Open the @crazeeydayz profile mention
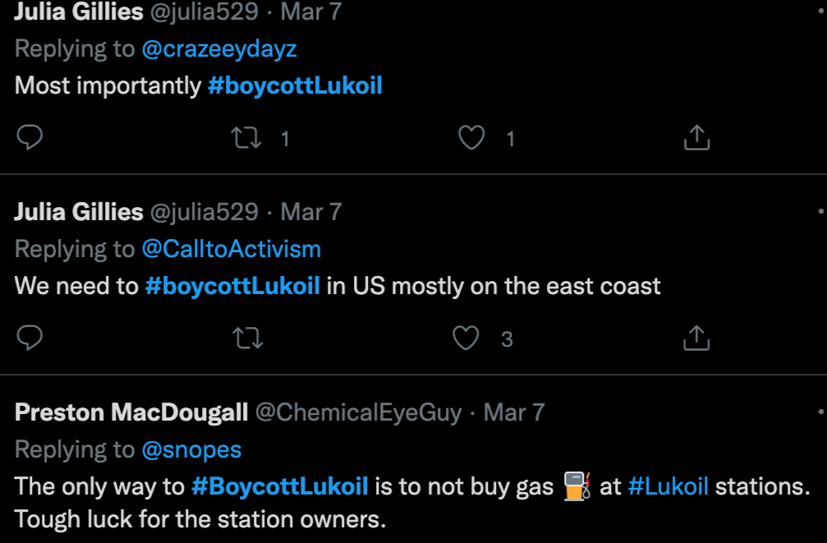The width and height of the screenshot is (827, 543). point(219,48)
